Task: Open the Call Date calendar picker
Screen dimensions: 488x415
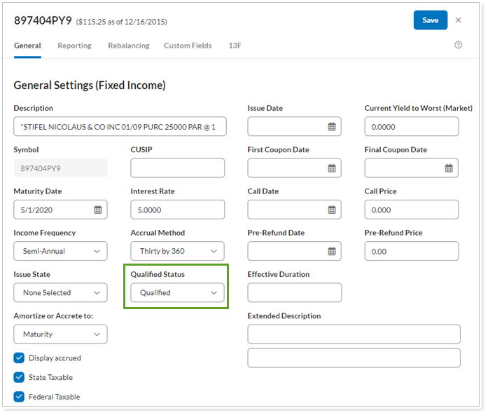Action: point(332,210)
